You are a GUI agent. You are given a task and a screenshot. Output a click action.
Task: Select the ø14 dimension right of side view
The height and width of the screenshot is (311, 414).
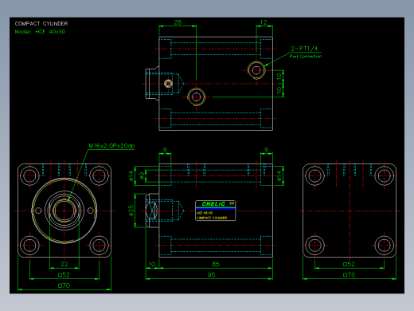(x=279, y=176)
